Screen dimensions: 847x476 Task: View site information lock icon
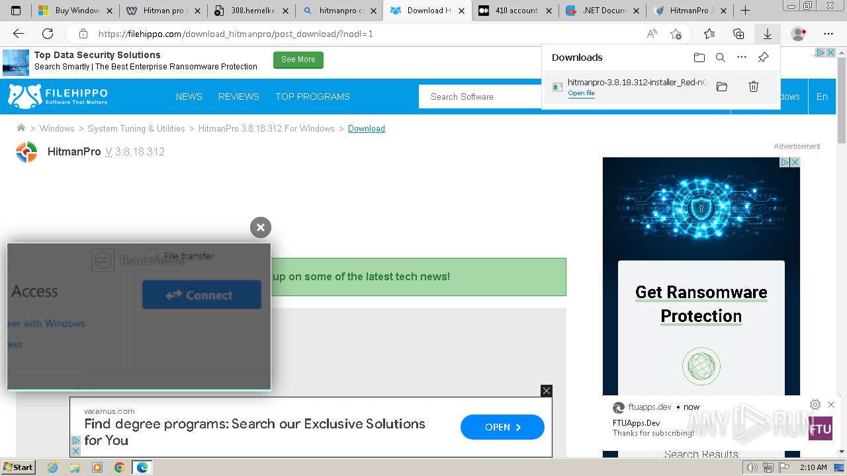[83, 34]
